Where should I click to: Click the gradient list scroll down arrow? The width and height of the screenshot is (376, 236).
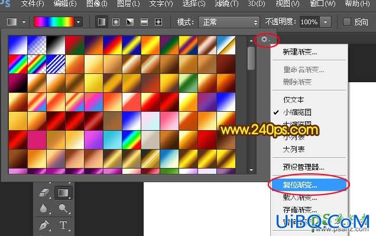tap(251, 170)
